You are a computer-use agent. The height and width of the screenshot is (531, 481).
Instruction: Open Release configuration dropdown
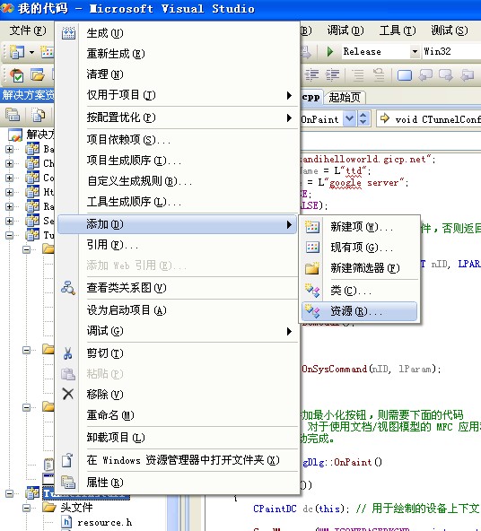(x=415, y=51)
